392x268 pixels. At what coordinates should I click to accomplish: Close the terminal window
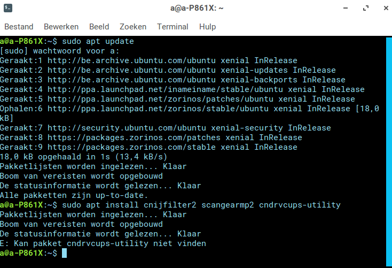(x=386, y=8)
